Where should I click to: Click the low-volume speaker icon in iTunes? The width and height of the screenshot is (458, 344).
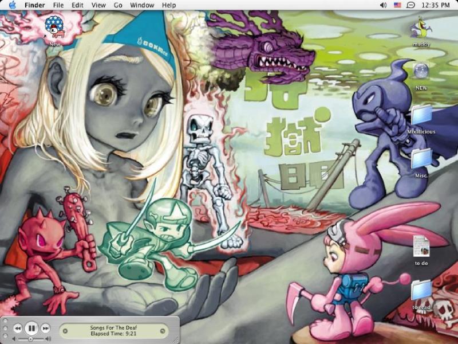click(14, 339)
